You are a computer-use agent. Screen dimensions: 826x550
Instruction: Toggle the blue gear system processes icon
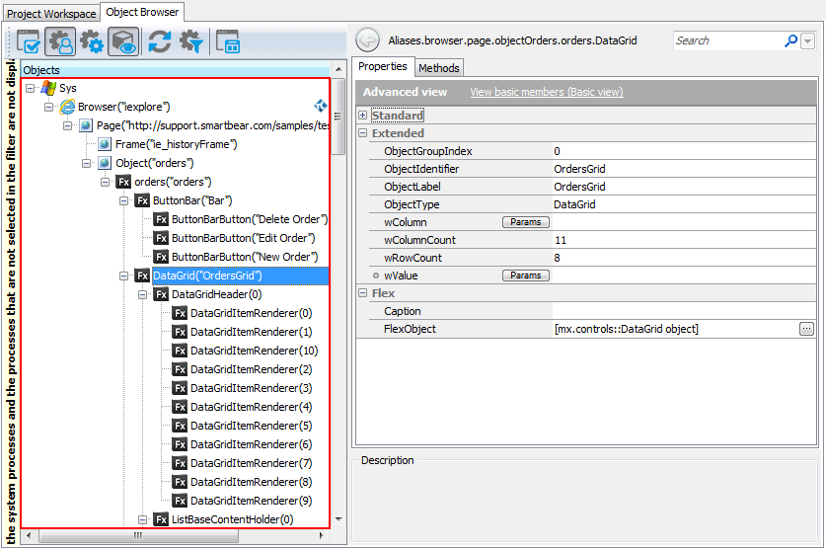[92, 41]
